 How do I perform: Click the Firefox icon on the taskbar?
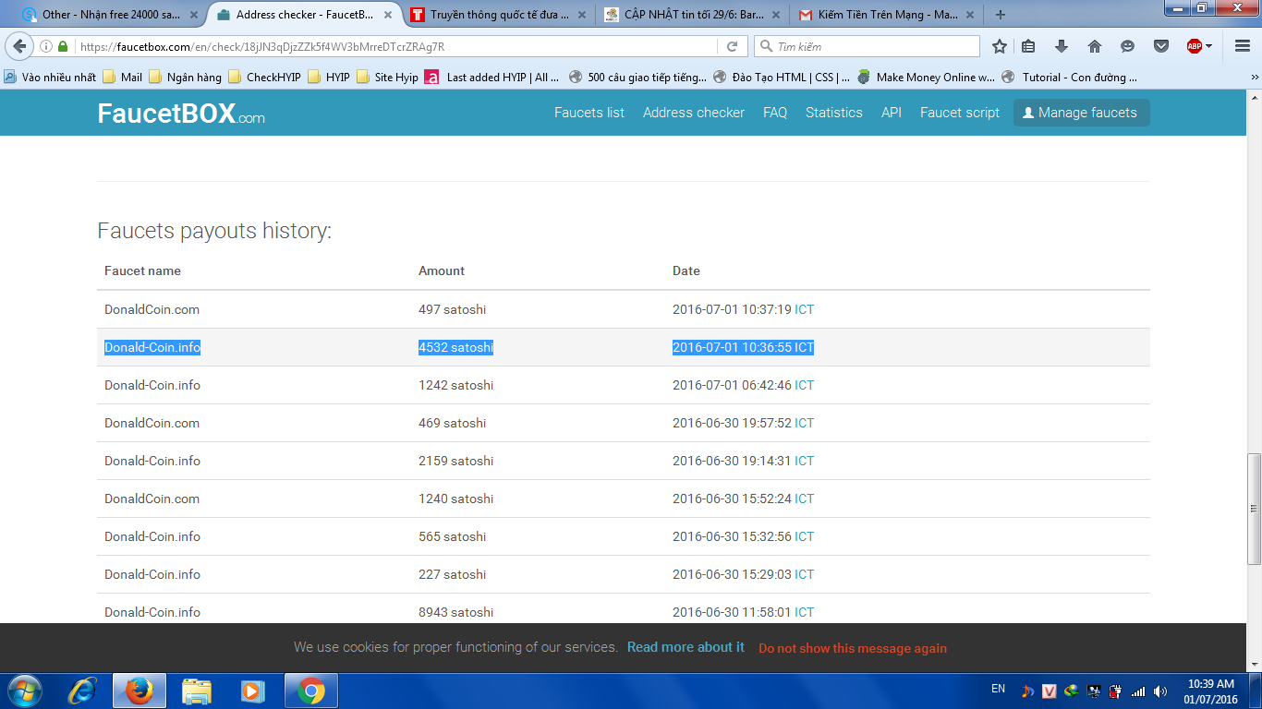click(x=139, y=691)
